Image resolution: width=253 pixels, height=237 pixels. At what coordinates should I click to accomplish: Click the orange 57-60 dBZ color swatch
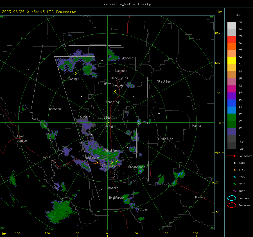pos(232,47)
